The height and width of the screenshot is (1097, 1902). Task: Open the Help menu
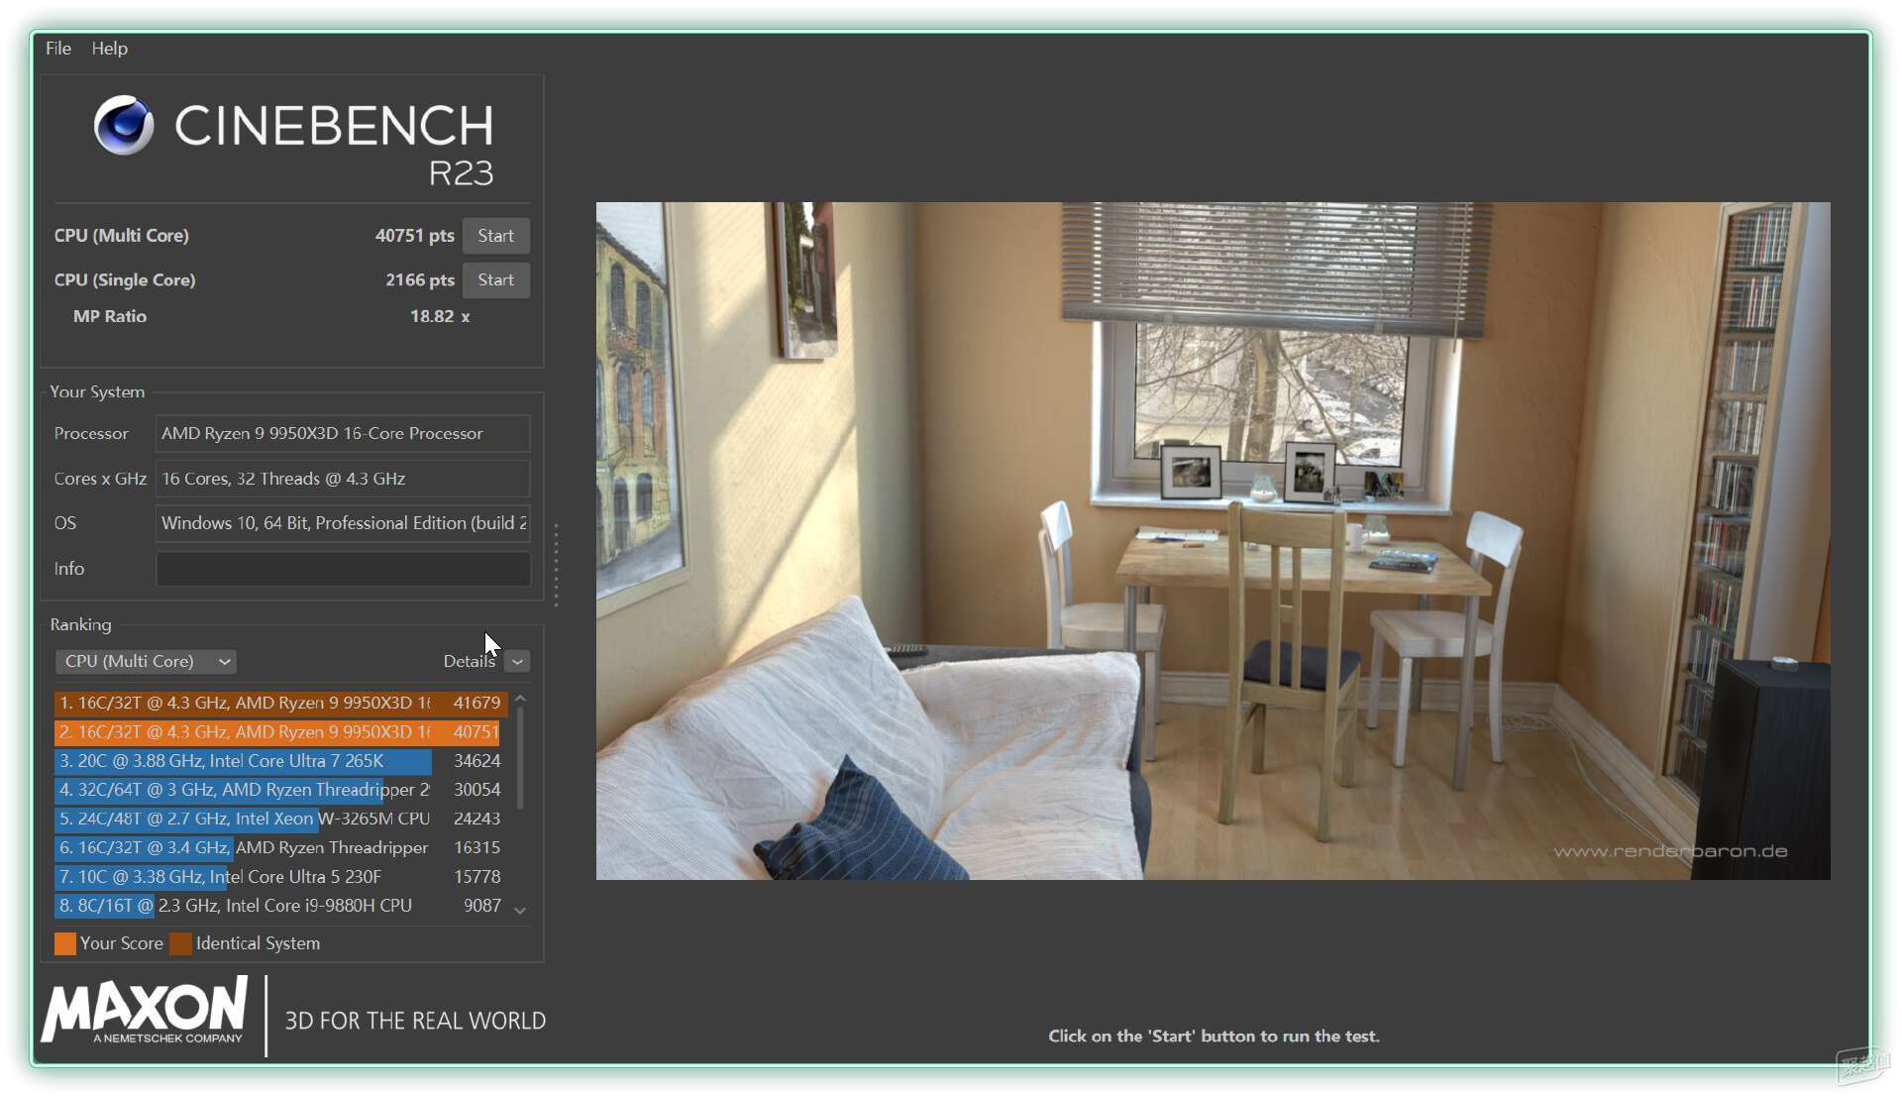(109, 48)
